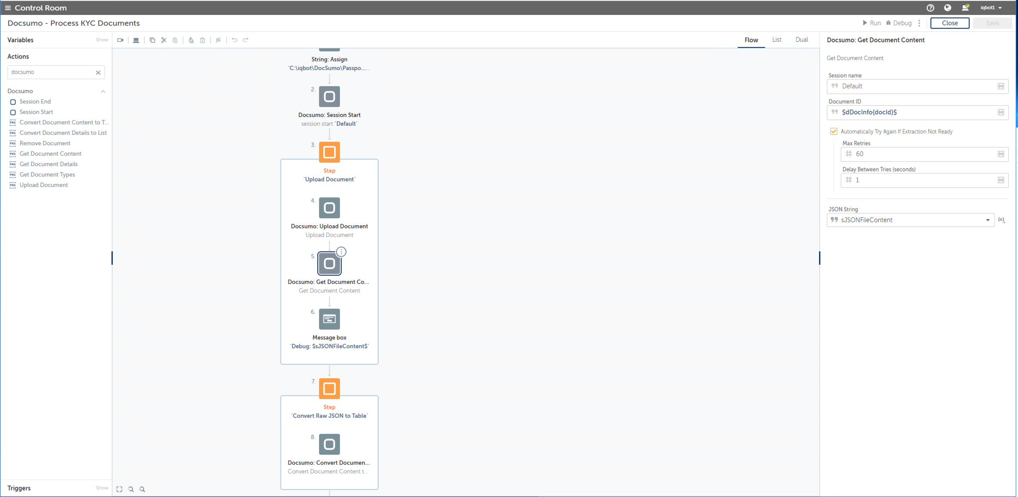Click the Session End action checkbox icon
Screen dimensions: 1018x497
coord(13,102)
